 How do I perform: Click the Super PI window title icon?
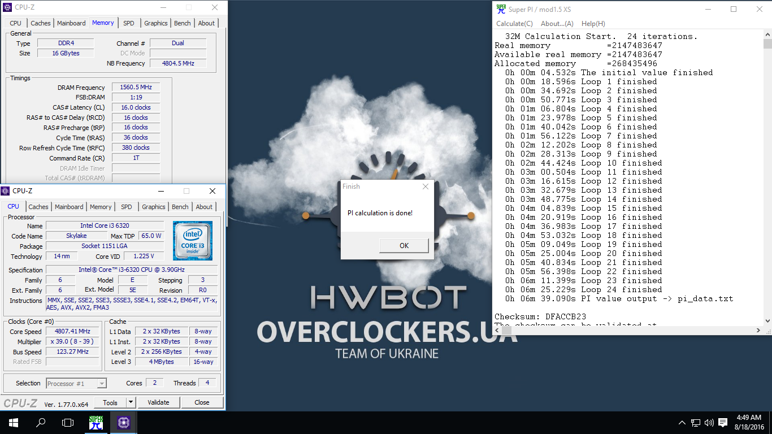tap(501, 9)
